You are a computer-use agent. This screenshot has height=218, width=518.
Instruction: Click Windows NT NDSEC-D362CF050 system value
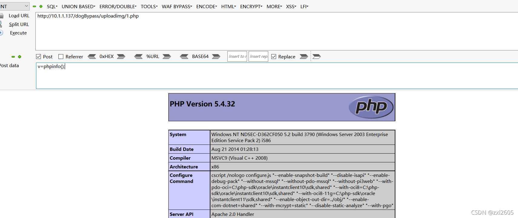[x=300, y=138]
